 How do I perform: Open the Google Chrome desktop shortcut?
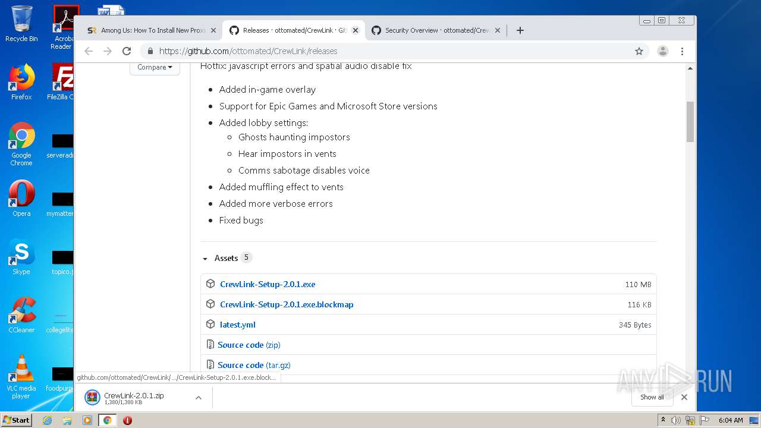[21, 144]
